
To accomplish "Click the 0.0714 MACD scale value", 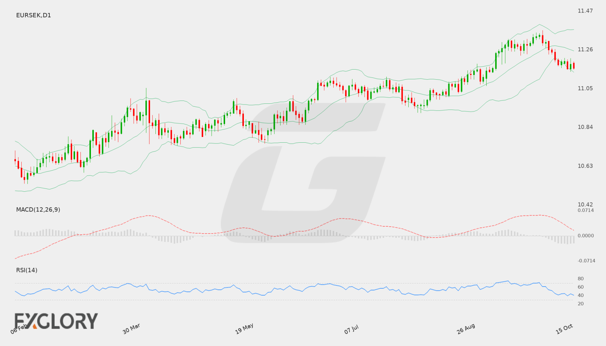I will (586, 210).
